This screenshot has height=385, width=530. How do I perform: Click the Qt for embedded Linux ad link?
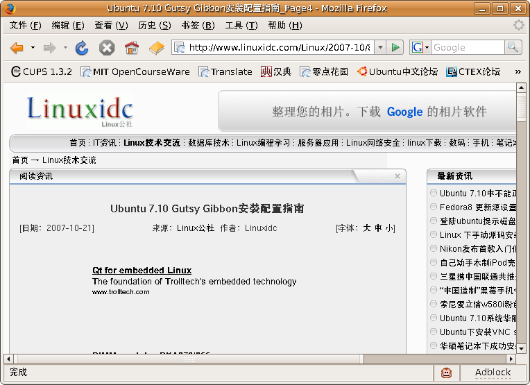142,271
